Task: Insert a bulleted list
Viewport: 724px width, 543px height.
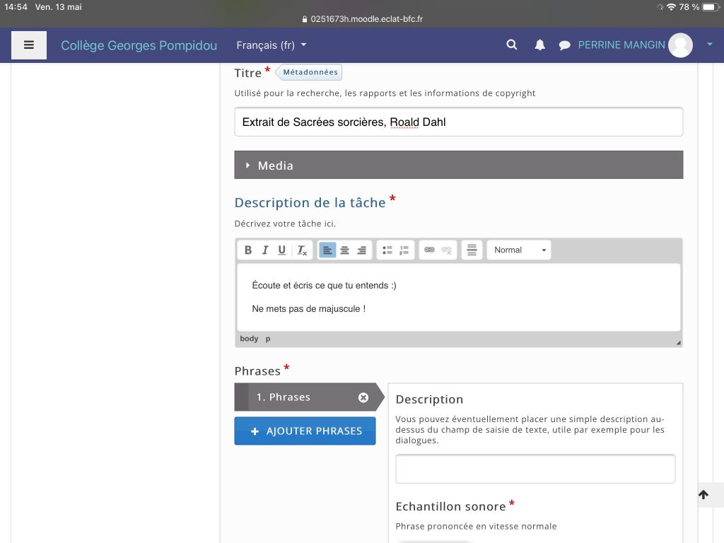Action: coord(387,250)
